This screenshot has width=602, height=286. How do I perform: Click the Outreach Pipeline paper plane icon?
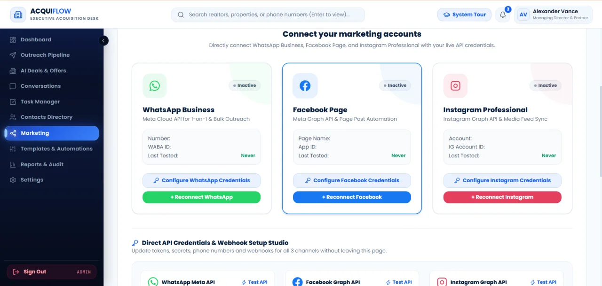click(13, 55)
